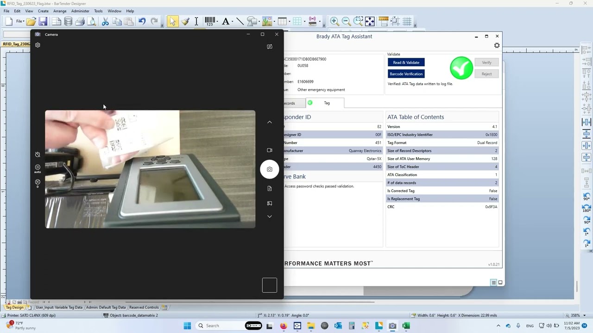Screen dimensions: 593x333
Task: Open the encoder tool dropdown arrow
Action: tap(320, 21)
